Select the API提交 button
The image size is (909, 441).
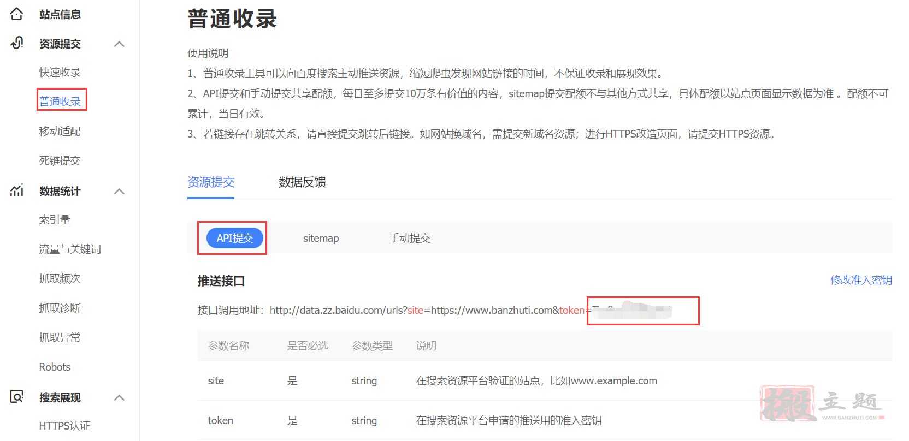[235, 238]
